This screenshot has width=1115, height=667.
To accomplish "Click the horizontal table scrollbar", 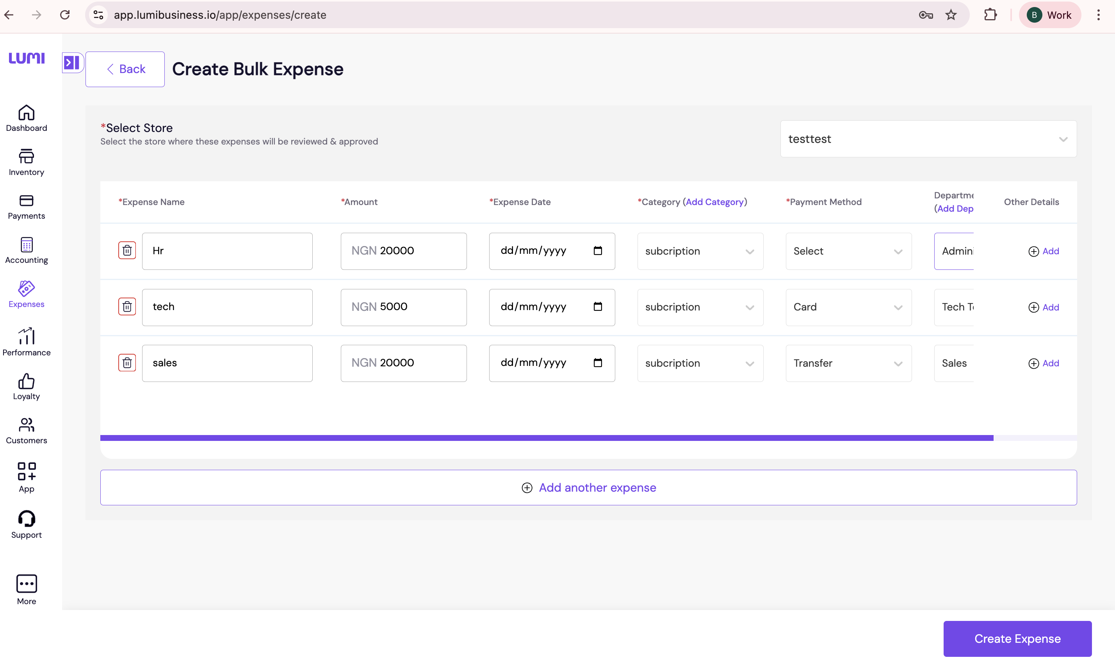I will [546, 438].
